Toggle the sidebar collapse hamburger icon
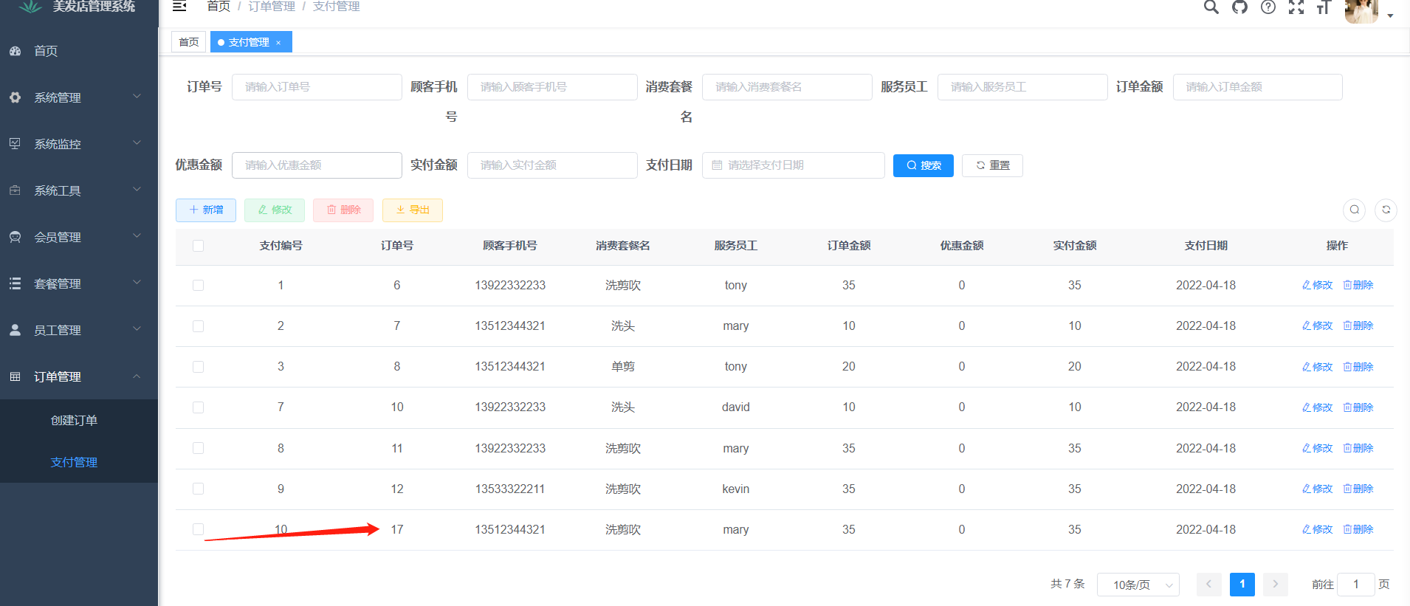Screen dimensions: 1410x606 [179, 6]
